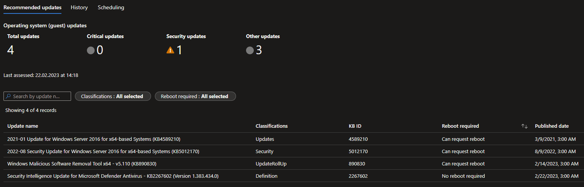
Task: Click the grey critical updates status circle
Action: point(91,50)
